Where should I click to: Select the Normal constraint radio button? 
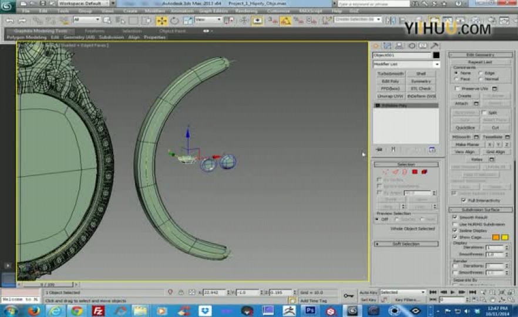pyautogui.click(x=480, y=79)
